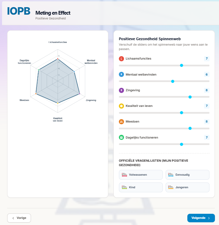219x225 pixels.
Task: Click the Lichaamsfuncties slider handle
Action: (x=182, y=65)
